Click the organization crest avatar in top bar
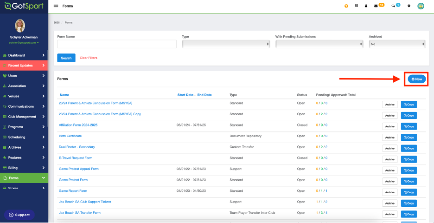 pyautogui.click(x=421, y=6)
